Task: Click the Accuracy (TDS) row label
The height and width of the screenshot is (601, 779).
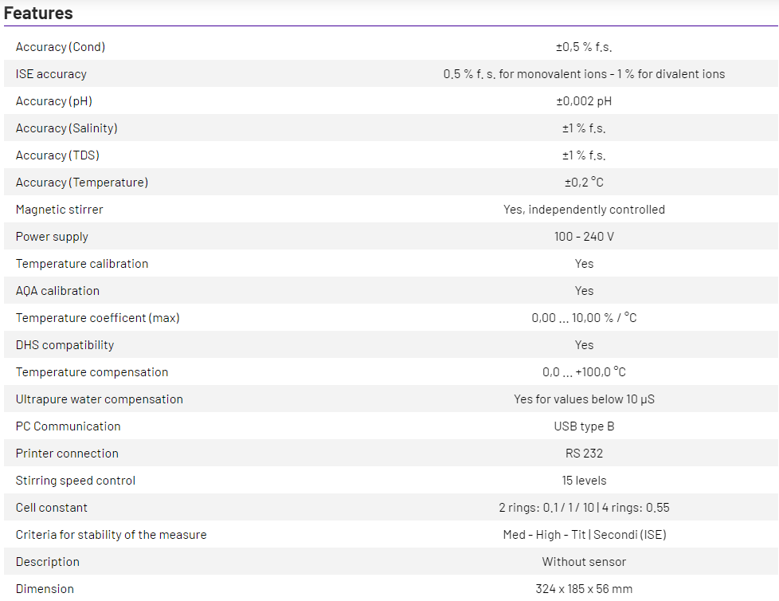Action: point(57,155)
